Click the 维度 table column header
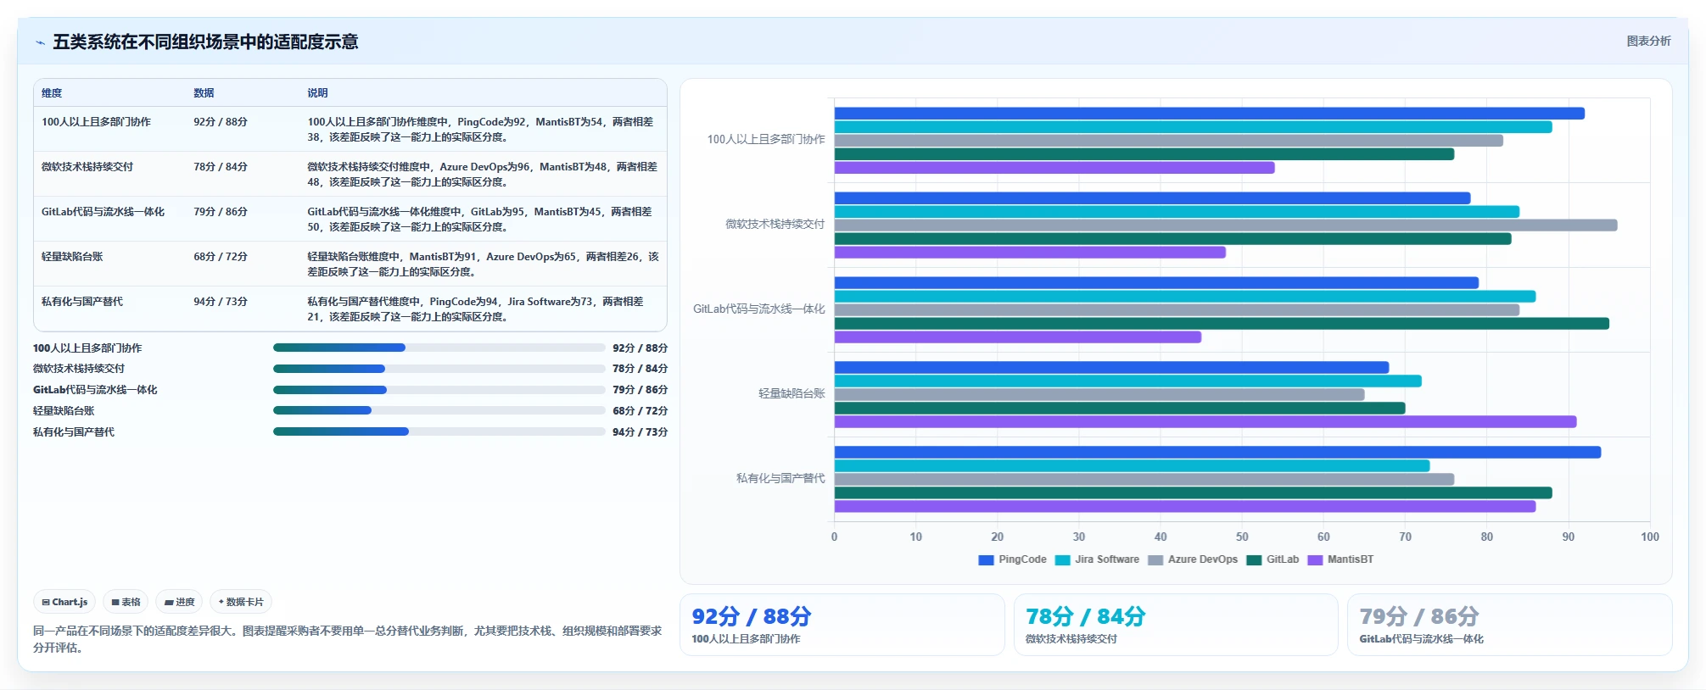The height and width of the screenshot is (690, 1706). [52, 93]
